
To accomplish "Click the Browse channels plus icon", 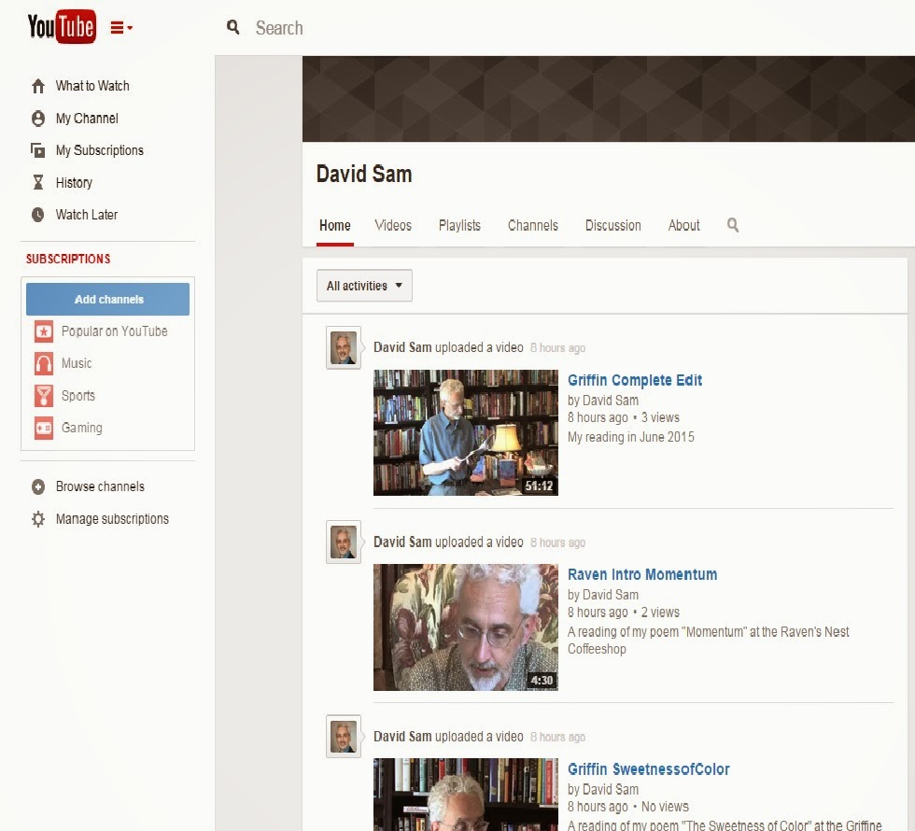I will pyautogui.click(x=38, y=486).
